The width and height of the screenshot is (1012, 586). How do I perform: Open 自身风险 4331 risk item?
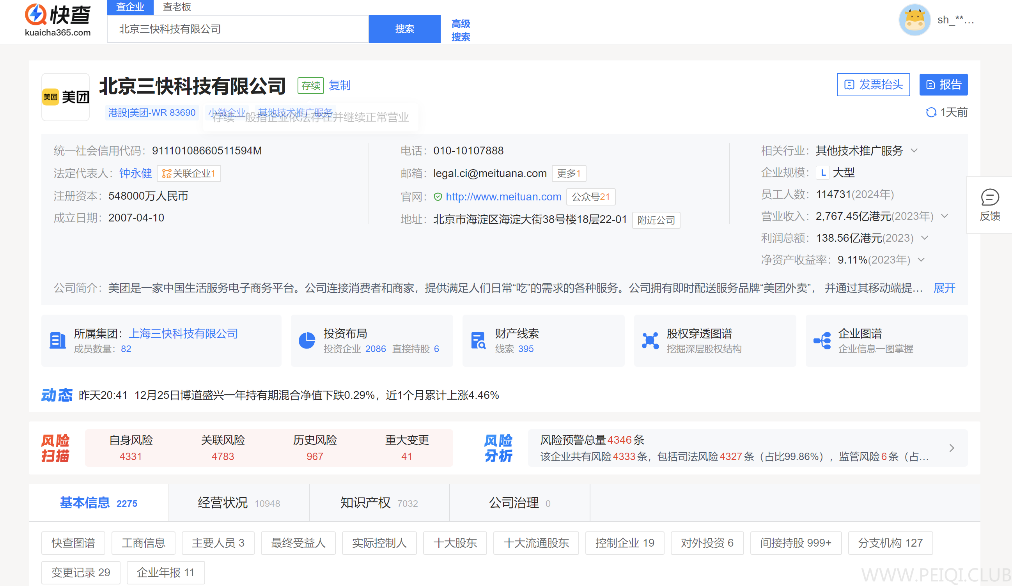(131, 448)
